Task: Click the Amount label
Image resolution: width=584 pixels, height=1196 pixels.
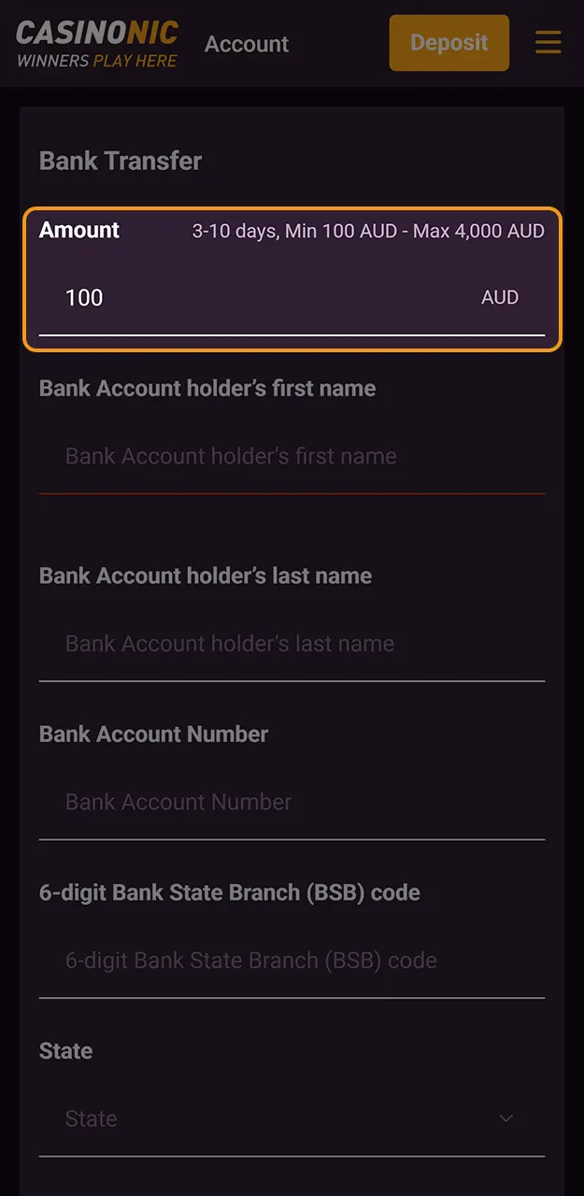Action: pos(78,230)
